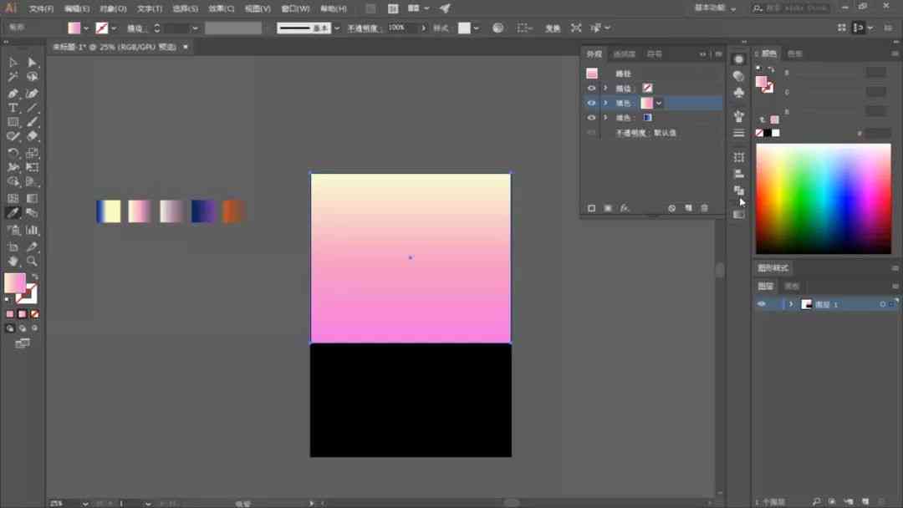This screenshot has width=903, height=508.
Task: Click the Transform button in control bar
Action: [553, 28]
